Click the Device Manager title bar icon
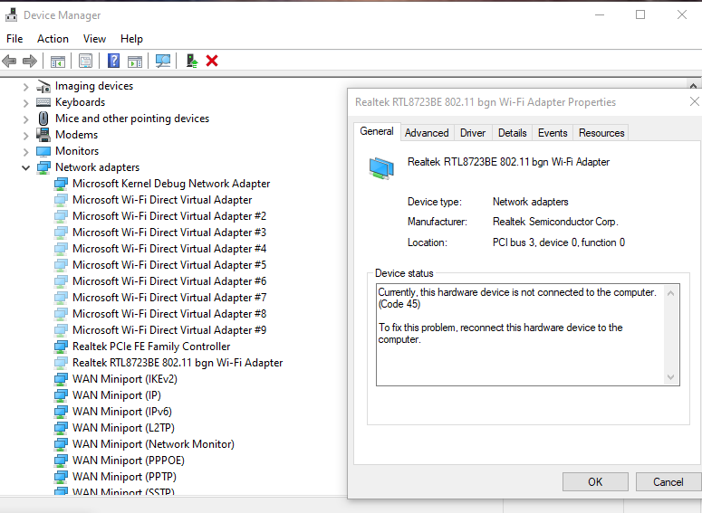Viewport: 702px width, 513px height. click(x=11, y=14)
